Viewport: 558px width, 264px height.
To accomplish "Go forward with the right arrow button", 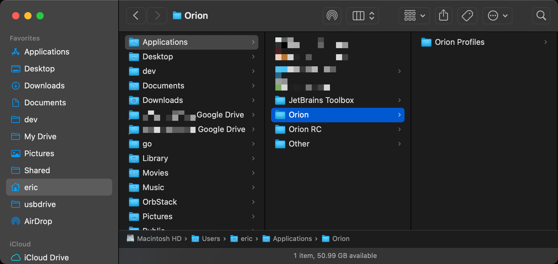I will [157, 15].
